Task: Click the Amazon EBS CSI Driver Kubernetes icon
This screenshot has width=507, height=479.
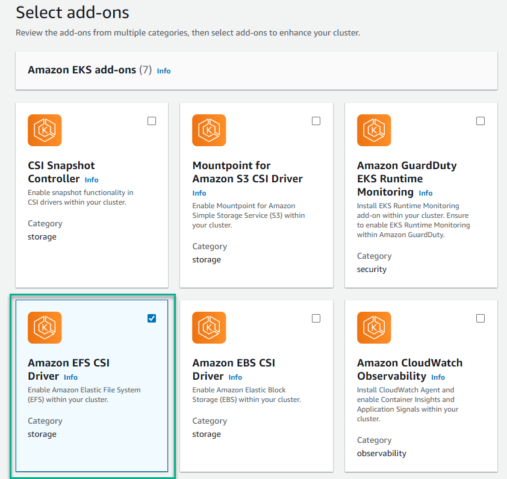Action: (x=208, y=327)
